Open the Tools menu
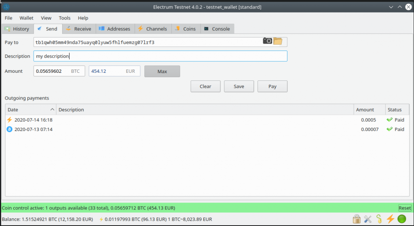 65,18
